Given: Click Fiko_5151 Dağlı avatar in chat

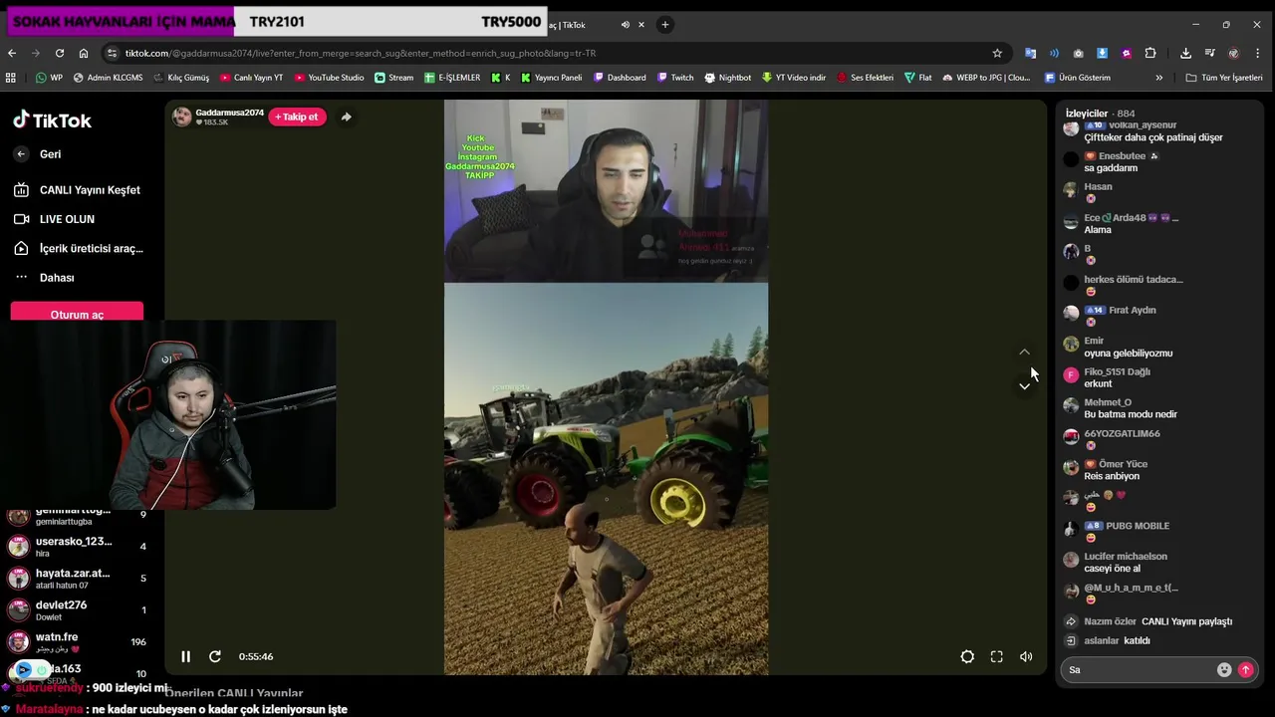Looking at the screenshot, I should [1071, 375].
